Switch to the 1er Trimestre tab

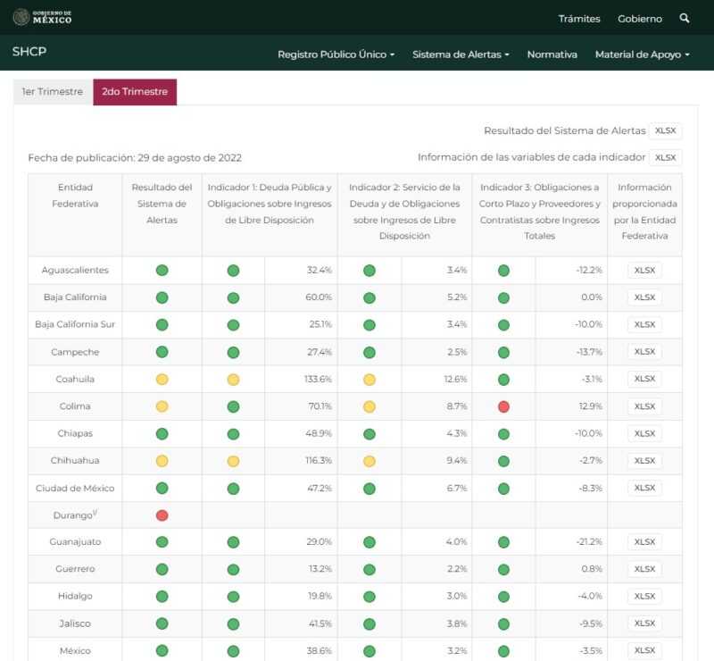[53, 92]
